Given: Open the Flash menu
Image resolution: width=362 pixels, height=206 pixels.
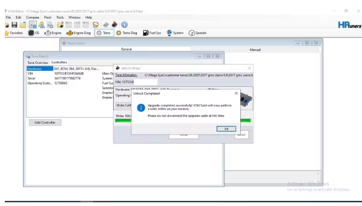Looking at the screenshot, I should coord(48,18).
